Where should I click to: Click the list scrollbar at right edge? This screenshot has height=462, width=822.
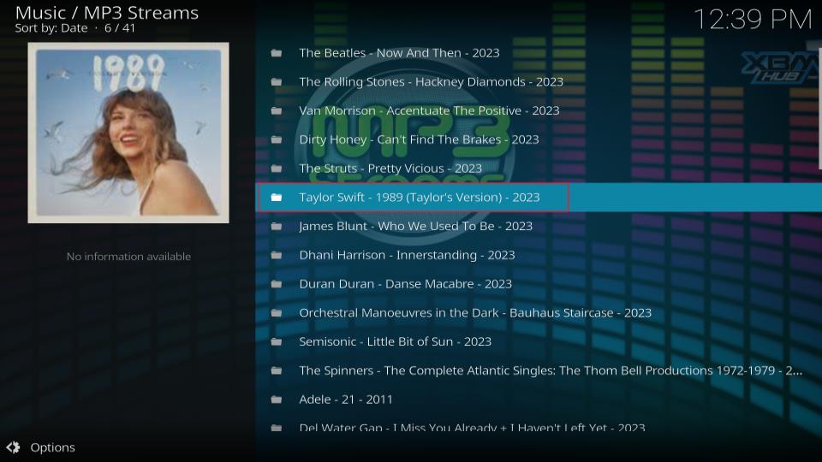coord(820,109)
